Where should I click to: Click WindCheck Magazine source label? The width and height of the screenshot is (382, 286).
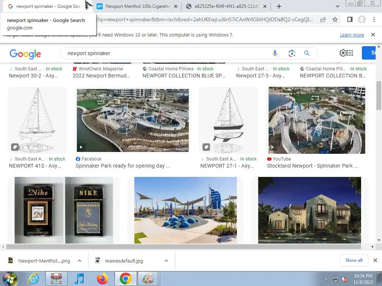[x=101, y=69]
